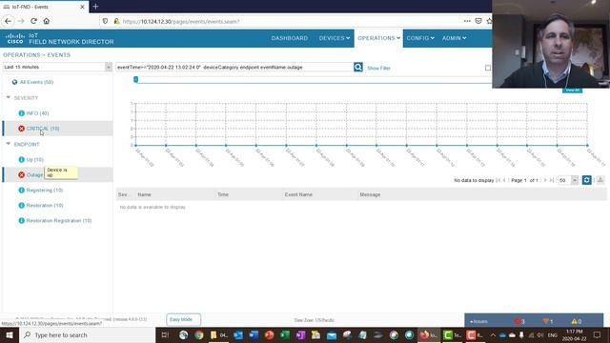The height and width of the screenshot is (343, 610).
Task: Click the minor issues warning icon
Action: point(574,321)
